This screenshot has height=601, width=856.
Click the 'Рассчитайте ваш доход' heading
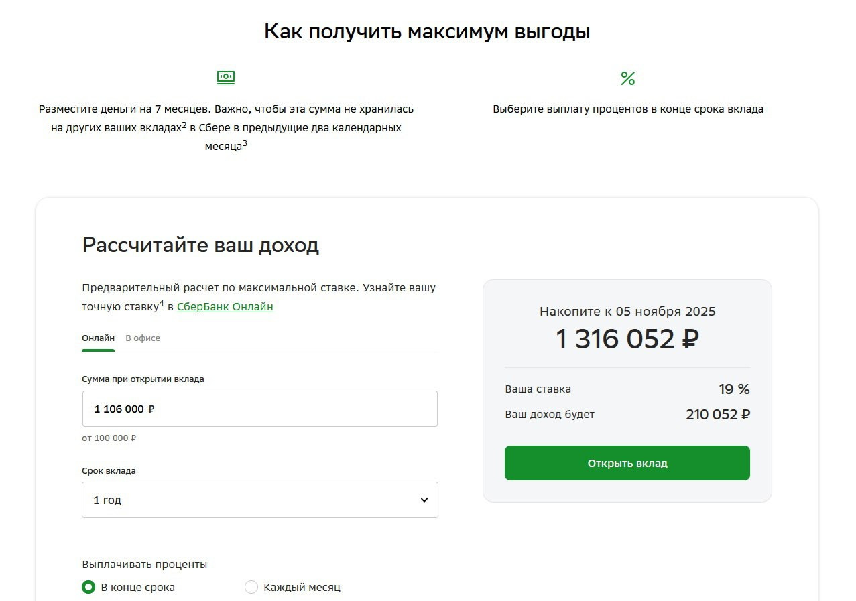(200, 245)
